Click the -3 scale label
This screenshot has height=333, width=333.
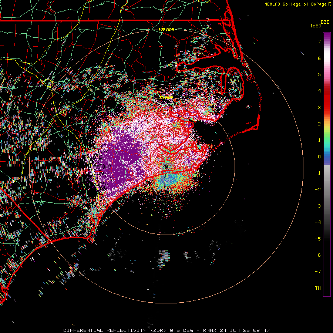(318, 206)
